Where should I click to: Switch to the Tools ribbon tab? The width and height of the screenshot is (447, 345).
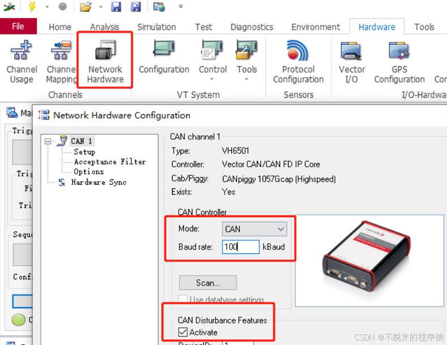[x=424, y=27]
